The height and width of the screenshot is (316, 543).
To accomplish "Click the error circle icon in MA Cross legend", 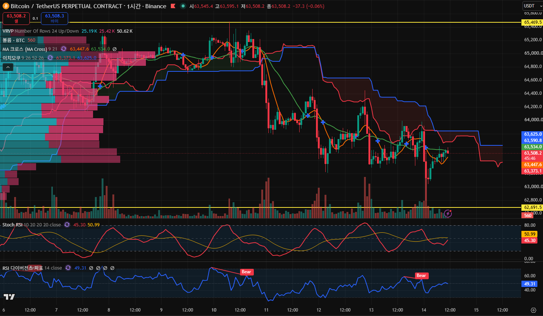I will click(x=115, y=49).
